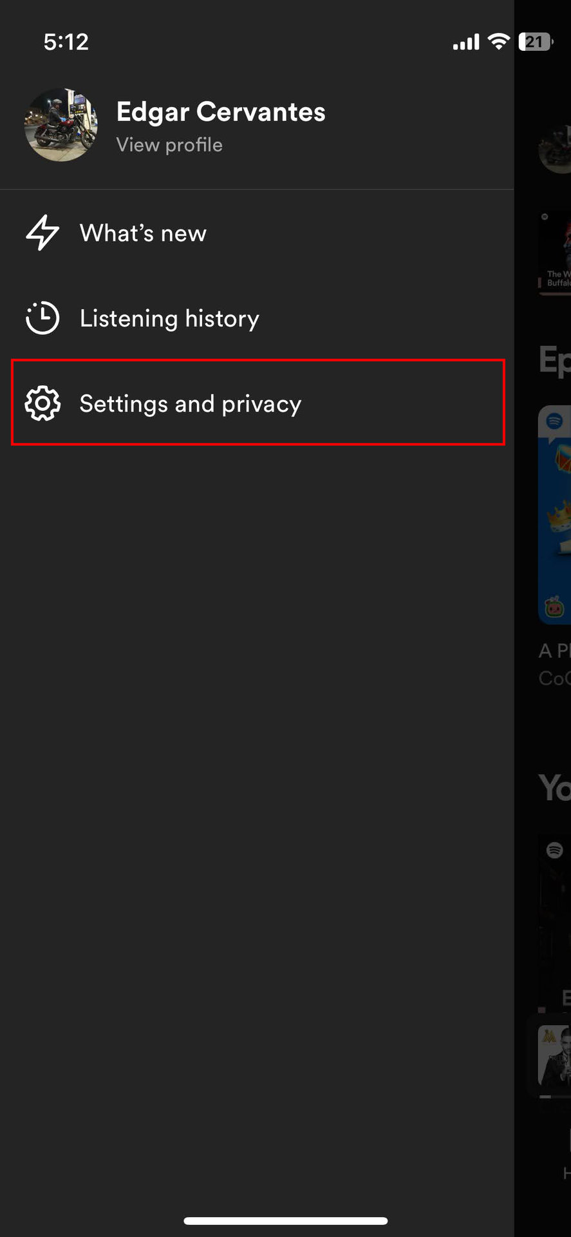Tap the Listening history clock icon

click(x=42, y=318)
